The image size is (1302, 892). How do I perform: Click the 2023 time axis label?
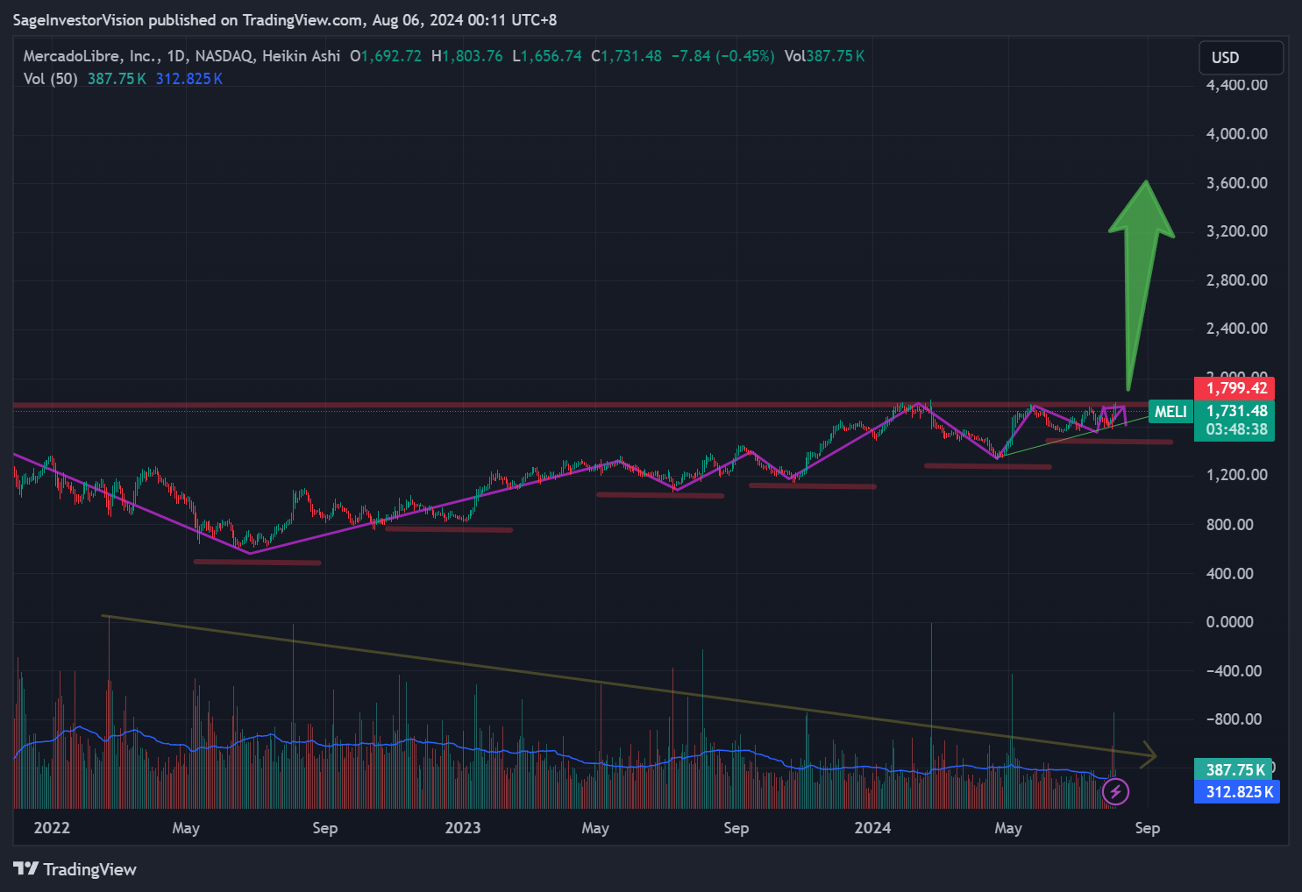pyautogui.click(x=463, y=828)
